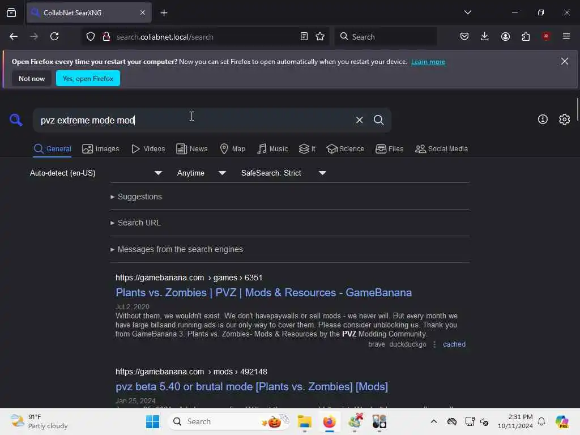Open tracking protection shield icon
The image size is (580, 435).
pos(91,37)
